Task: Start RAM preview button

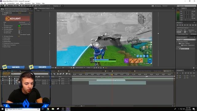Action: coord(195,25)
